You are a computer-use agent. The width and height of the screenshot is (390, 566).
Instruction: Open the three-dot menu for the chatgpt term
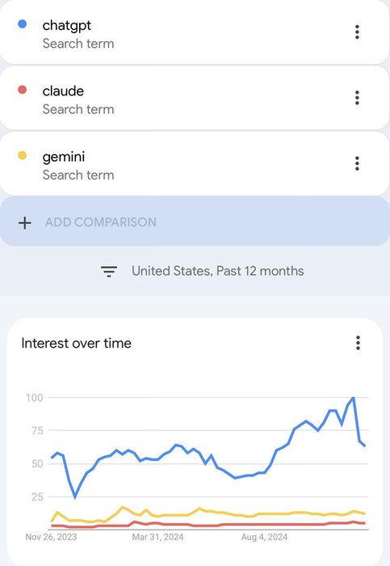point(357,32)
